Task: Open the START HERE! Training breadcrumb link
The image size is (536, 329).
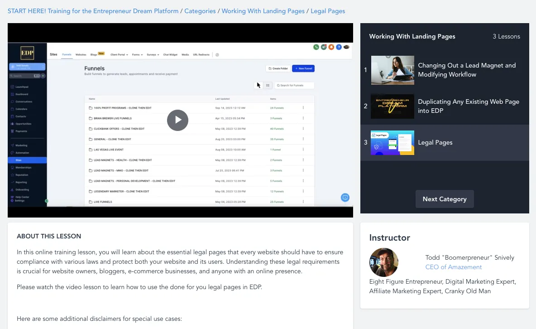Action: click(x=93, y=11)
